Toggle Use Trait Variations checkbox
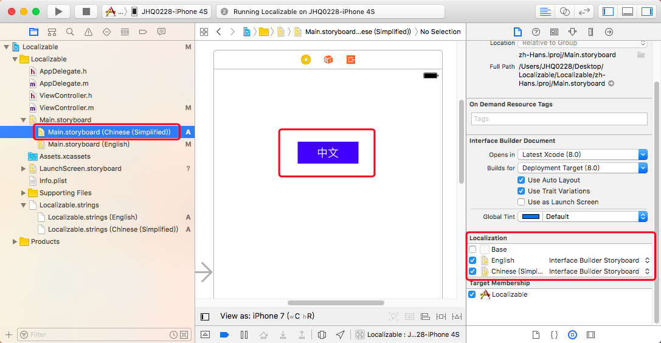 coord(521,191)
